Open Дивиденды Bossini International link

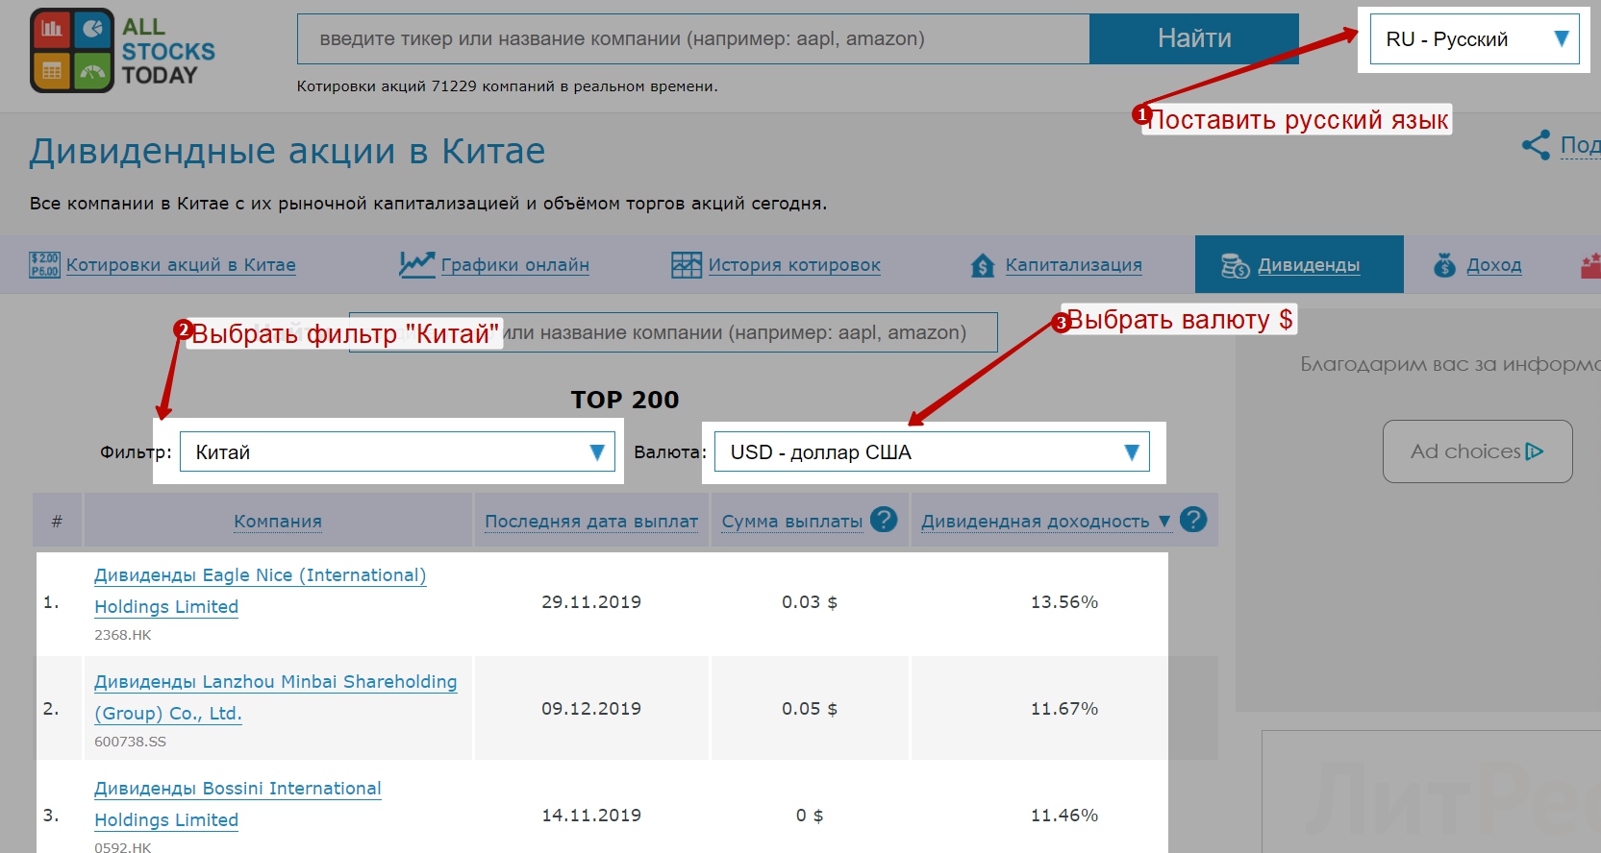238,789
